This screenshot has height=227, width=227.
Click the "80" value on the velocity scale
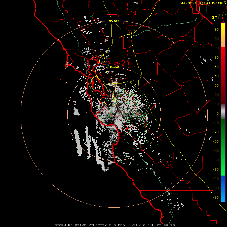pyautogui.click(x=217, y=39)
